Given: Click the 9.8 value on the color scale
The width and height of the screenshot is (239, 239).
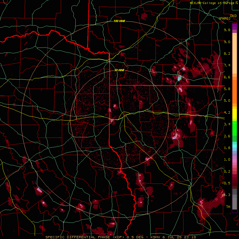Looking at the screenshot, I should pyautogui.click(x=227, y=30).
